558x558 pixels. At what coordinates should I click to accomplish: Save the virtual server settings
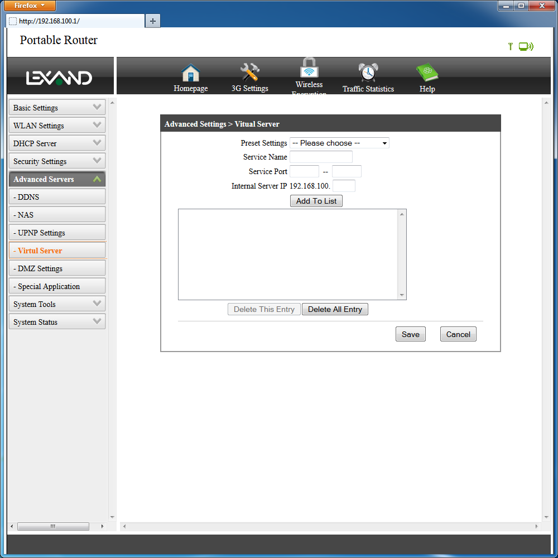click(410, 334)
